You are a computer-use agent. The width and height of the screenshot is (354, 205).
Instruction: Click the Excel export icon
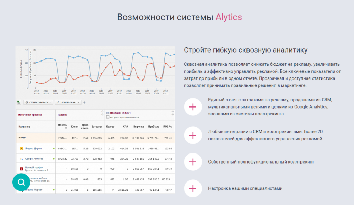(19, 102)
